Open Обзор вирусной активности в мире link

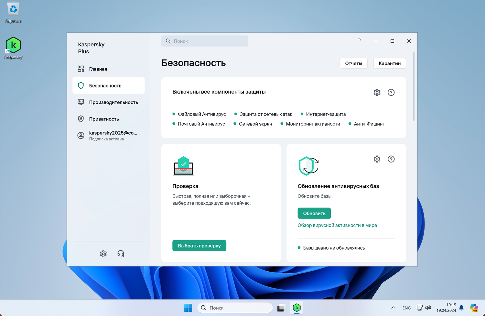[x=337, y=225]
